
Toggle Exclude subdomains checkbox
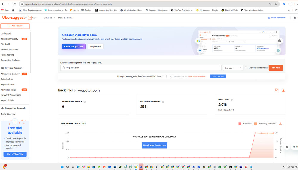coord(246,68)
